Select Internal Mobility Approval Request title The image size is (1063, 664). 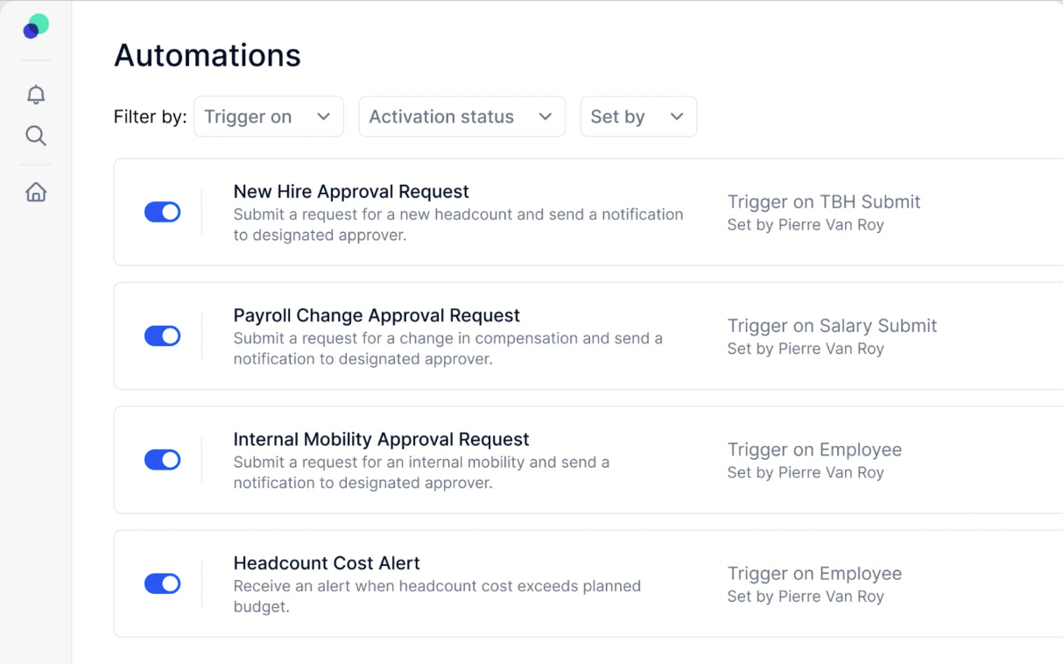(381, 439)
